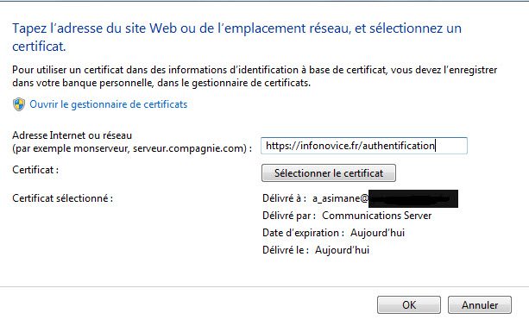Confirm the dialog with the OK button

click(x=409, y=305)
